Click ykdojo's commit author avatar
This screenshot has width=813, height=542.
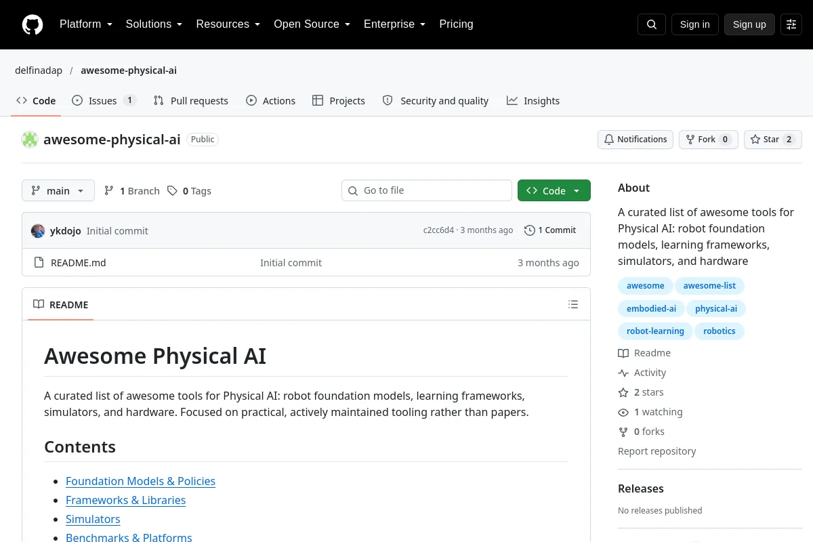point(38,230)
